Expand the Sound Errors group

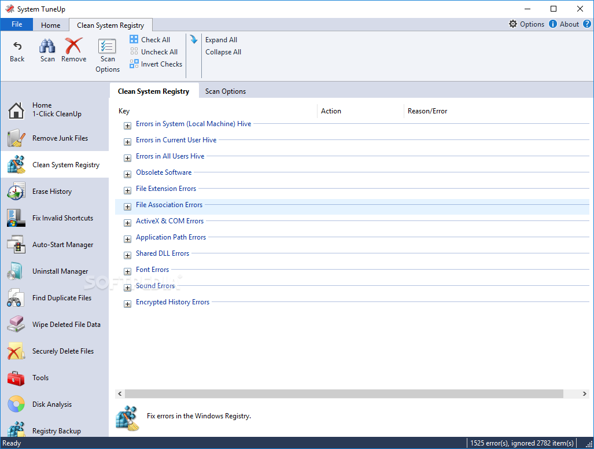tap(128, 288)
